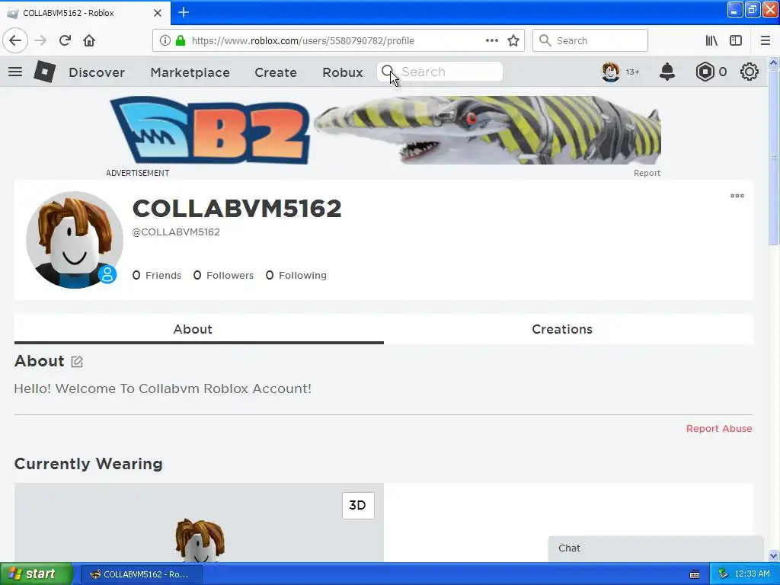Screen dimensions: 780x585
Task: Open Roblox settings gear
Action: pyautogui.click(x=750, y=72)
